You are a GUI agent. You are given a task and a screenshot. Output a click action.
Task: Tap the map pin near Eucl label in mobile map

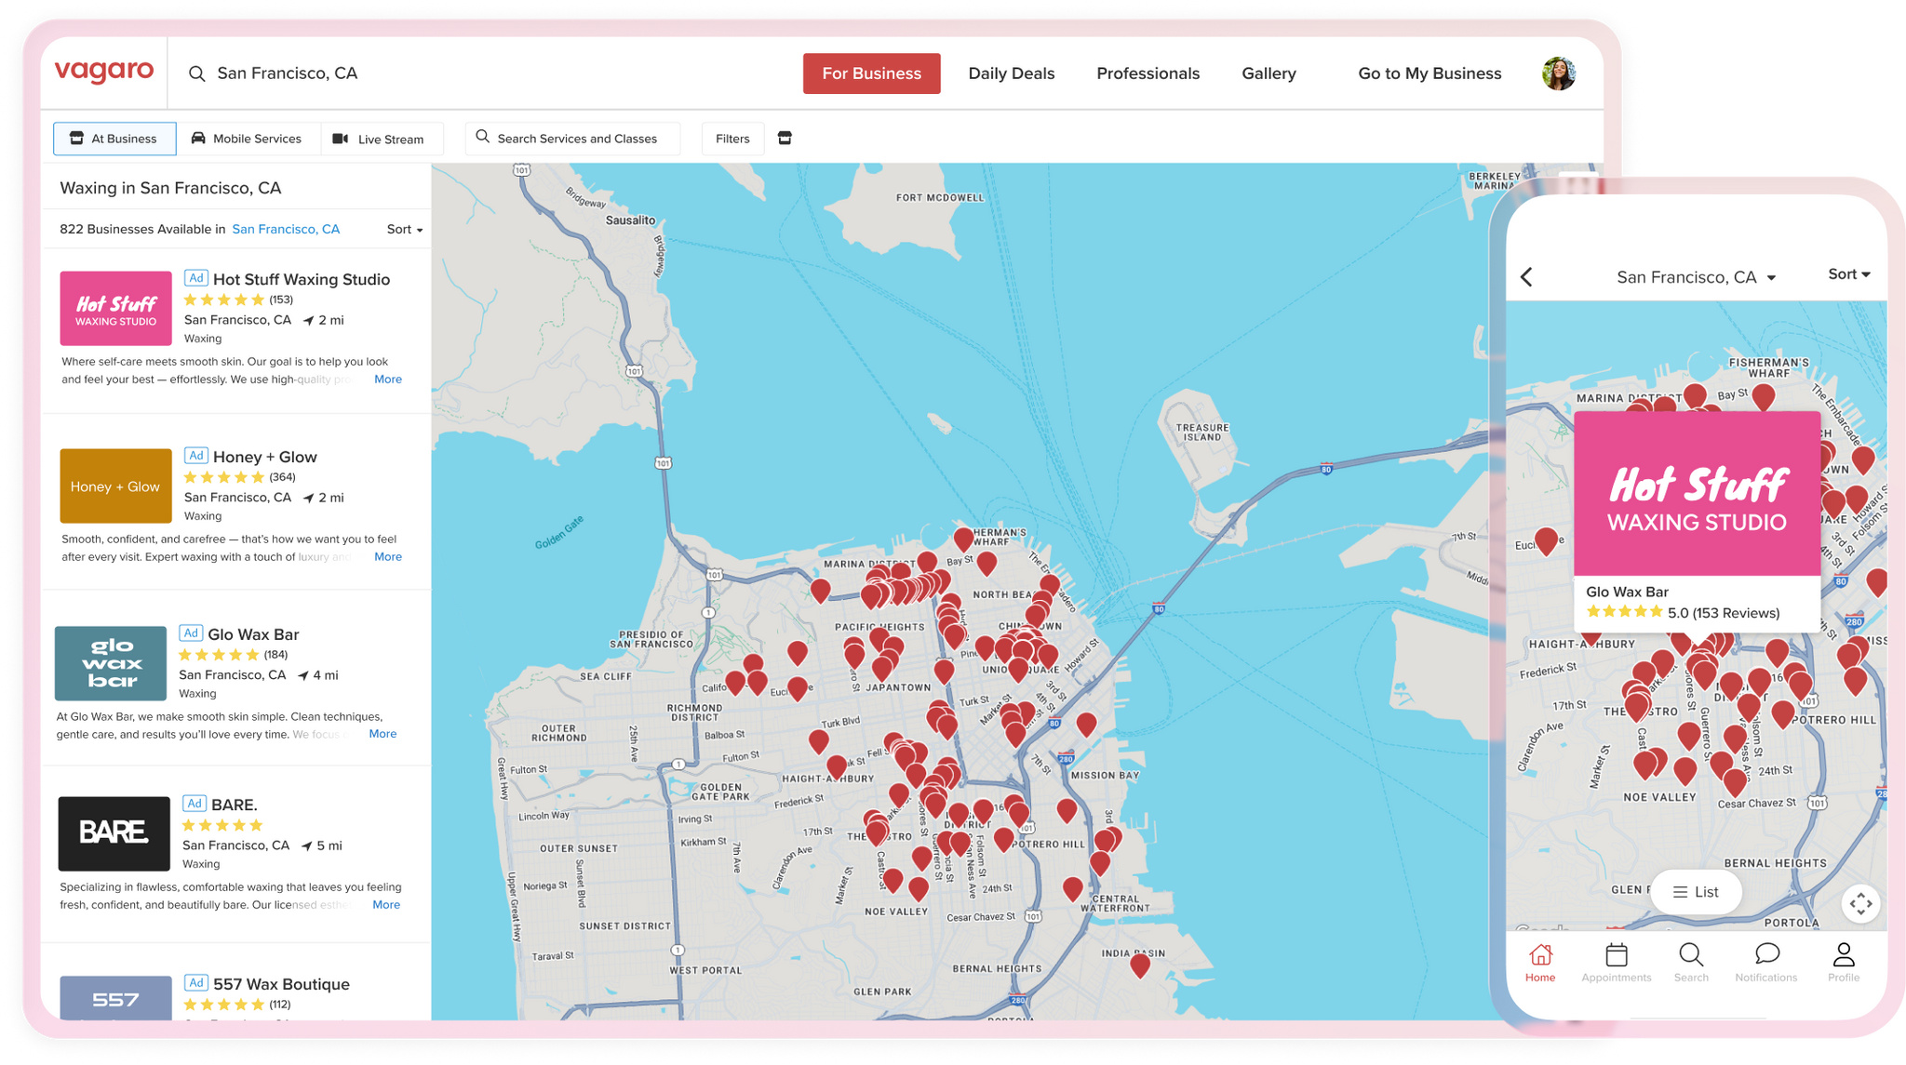pos(1547,541)
